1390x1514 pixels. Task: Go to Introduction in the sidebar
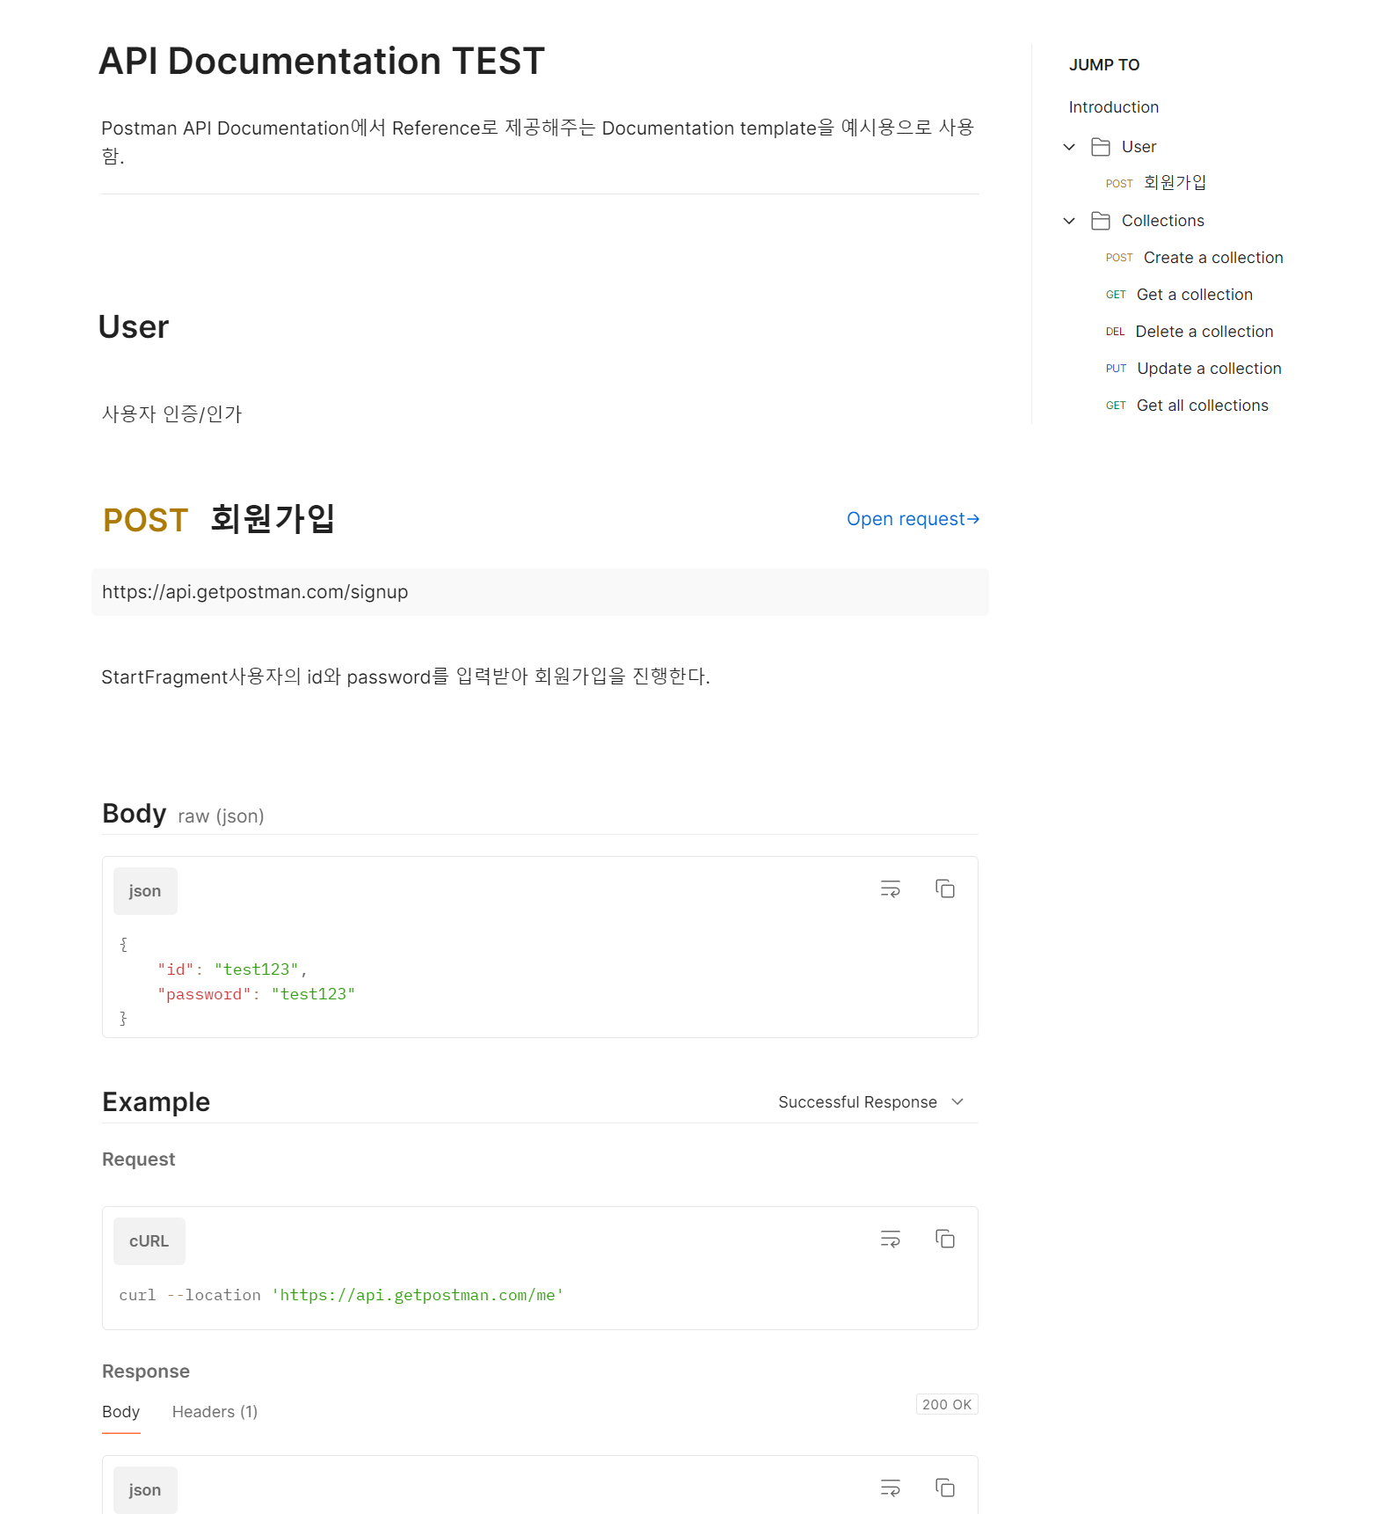pos(1113,106)
